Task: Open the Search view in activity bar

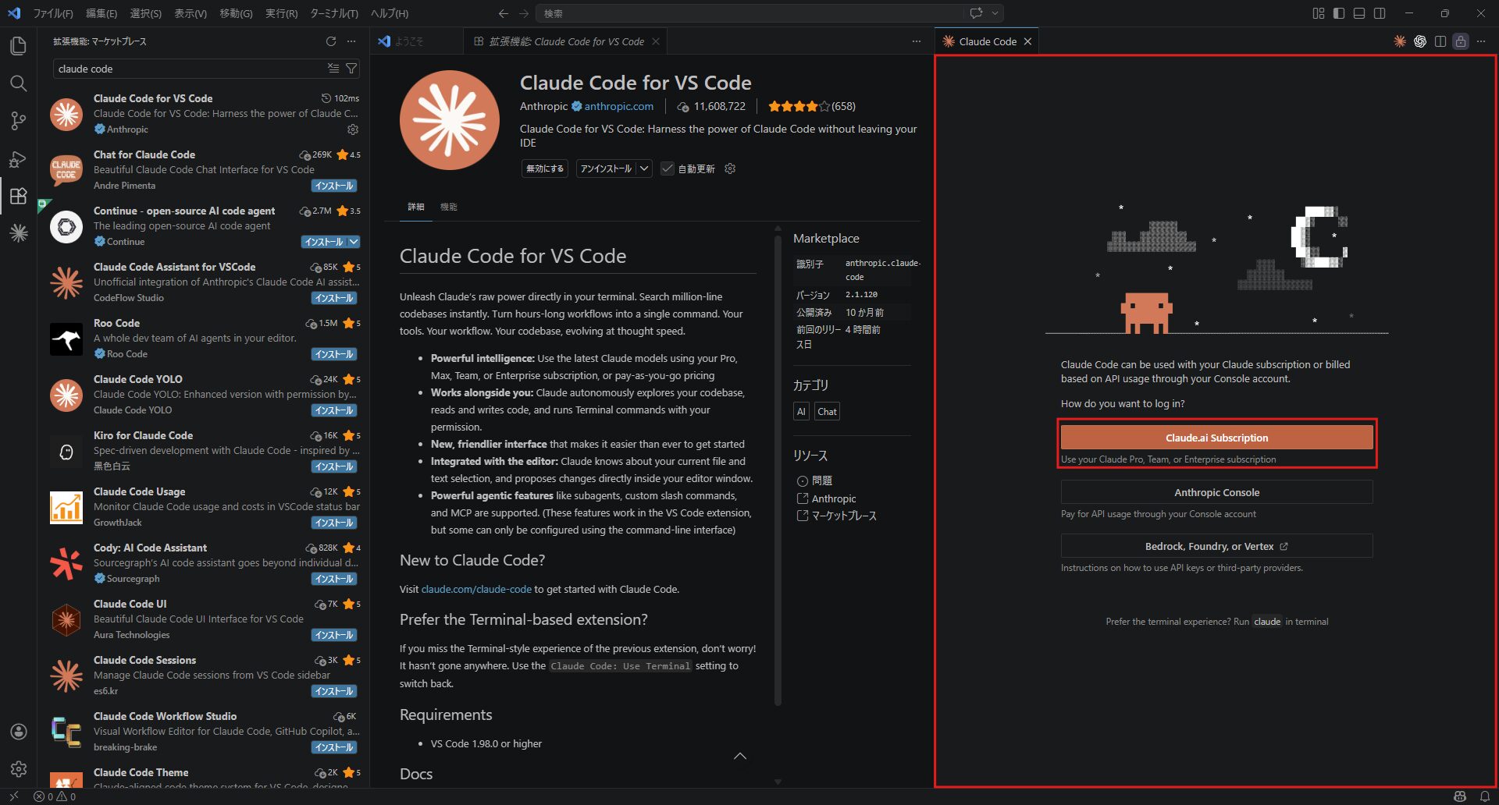Action: 18,83
